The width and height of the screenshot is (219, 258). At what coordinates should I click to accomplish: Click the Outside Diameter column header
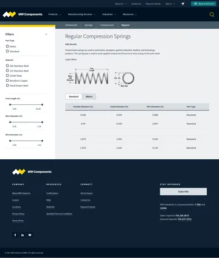(83, 107)
